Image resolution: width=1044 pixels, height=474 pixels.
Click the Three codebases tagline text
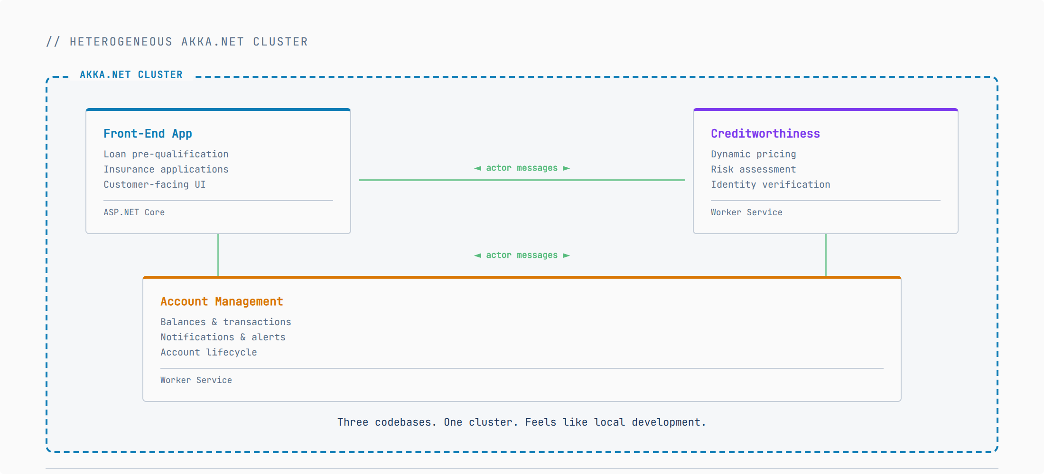522,422
